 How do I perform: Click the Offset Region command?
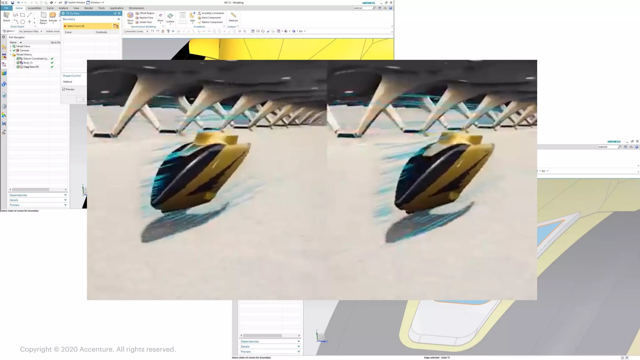147,13
